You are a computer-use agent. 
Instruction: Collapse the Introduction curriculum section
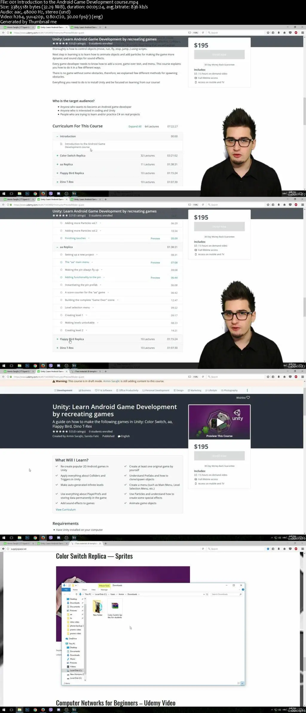pyautogui.click(x=57, y=137)
